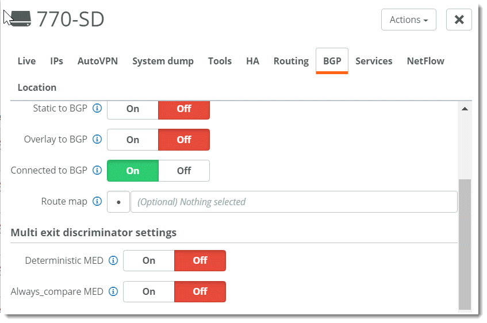Open the Actions dropdown menu
Screen dimensions: 487x323
point(408,20)
